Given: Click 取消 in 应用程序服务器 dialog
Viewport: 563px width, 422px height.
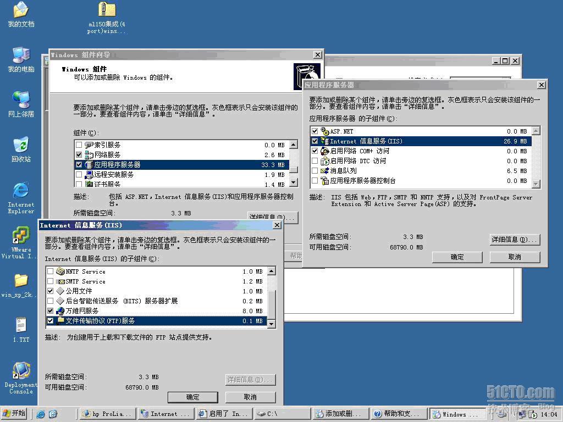Looking at the screenshot, I should coord(515,257).
